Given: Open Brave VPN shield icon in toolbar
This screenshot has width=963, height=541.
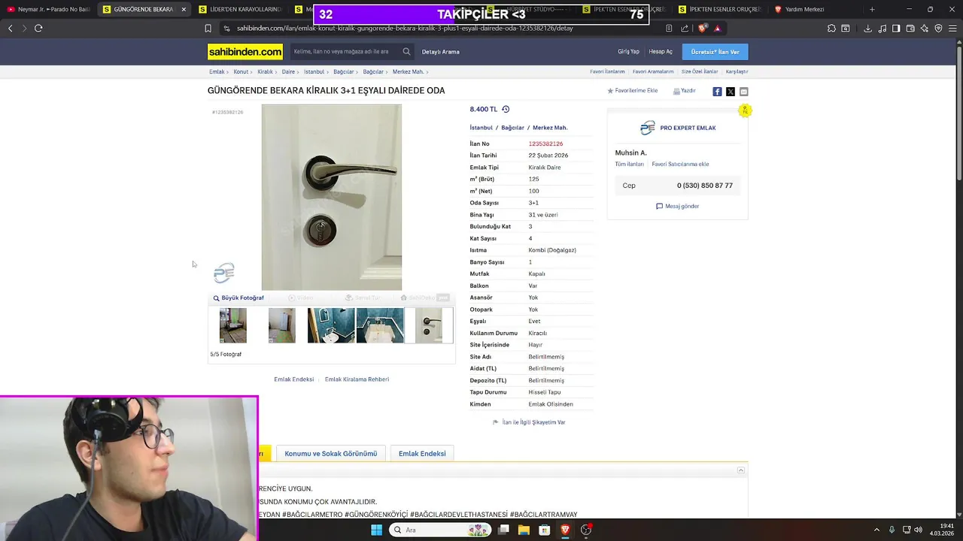Looking at the screenshot, I should 938,29.
